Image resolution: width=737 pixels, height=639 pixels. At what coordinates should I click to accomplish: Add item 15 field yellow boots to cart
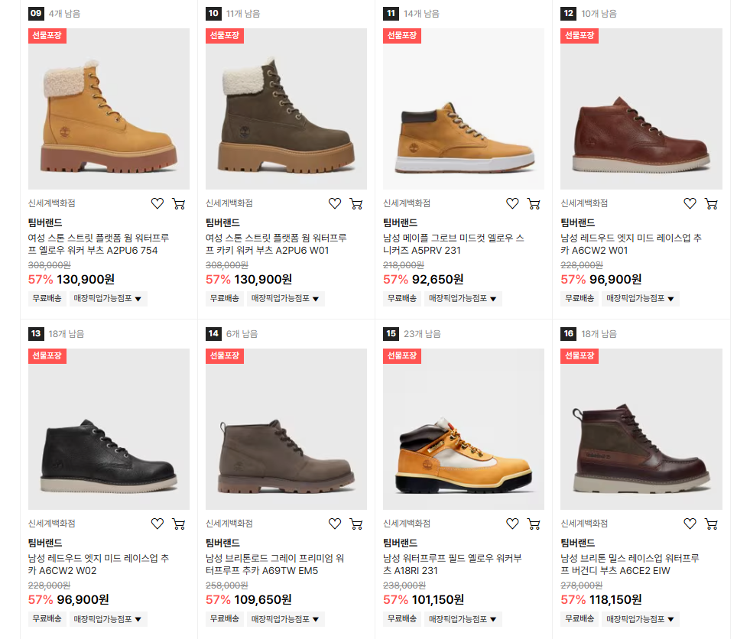pos(534,524)
